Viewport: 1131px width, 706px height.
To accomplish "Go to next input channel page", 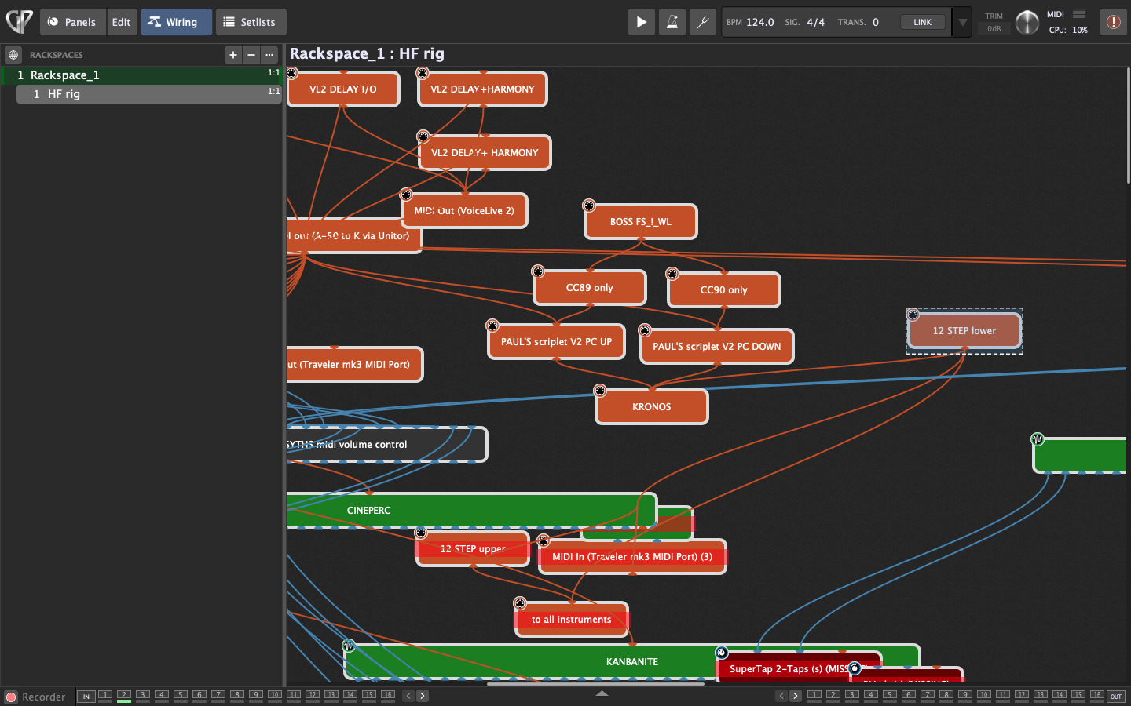I will click(x=423, y=696).
